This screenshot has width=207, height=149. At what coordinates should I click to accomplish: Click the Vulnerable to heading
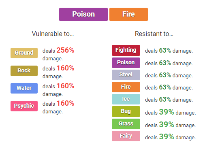point(53,34)
